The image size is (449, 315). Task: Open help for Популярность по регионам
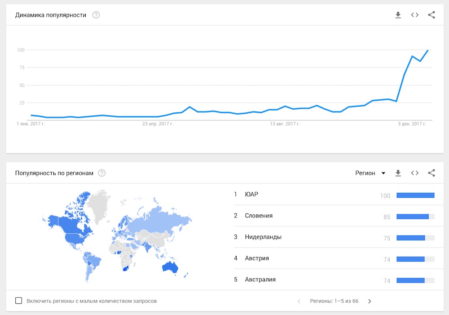(102, 173)
